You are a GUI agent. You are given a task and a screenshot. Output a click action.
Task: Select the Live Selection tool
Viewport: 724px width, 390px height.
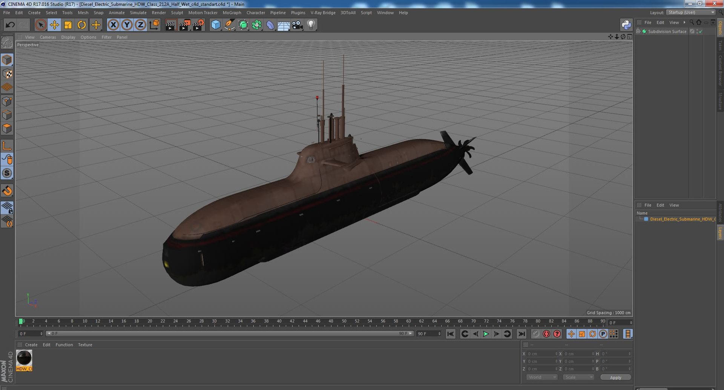[40, 25]
